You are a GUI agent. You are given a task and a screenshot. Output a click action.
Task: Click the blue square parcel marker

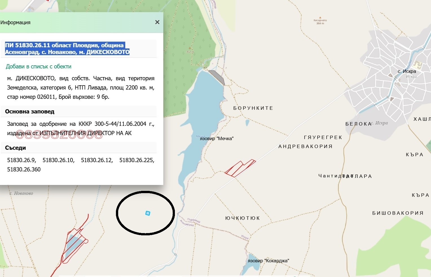pos(148,213)
